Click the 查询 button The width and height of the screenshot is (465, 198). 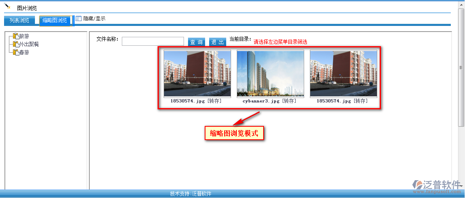pos(196,42)
